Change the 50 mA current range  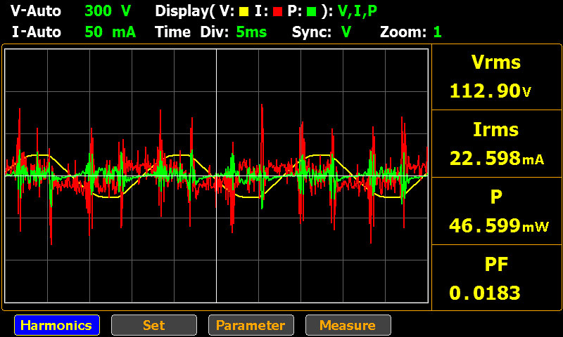click(x=110, y=32)
